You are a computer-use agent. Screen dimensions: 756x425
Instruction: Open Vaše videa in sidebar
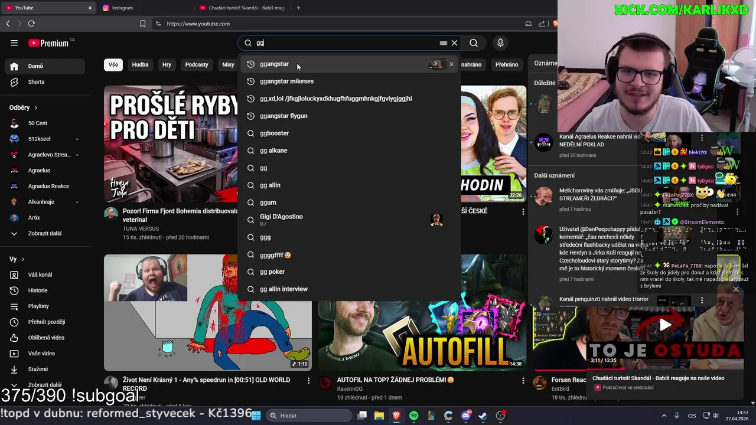[45, 354]
